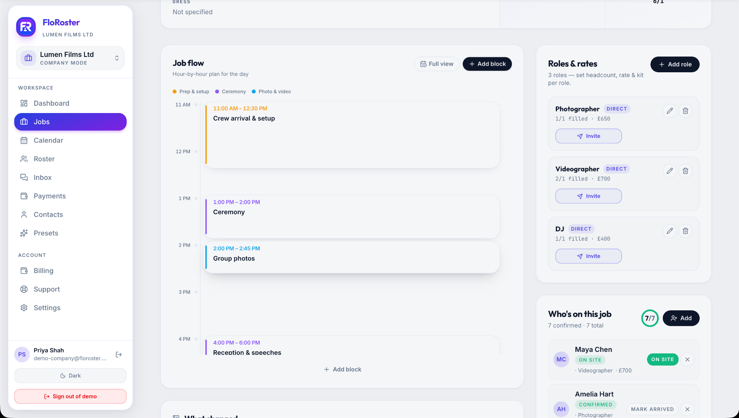Delete the DJ role

coord(685,231)
